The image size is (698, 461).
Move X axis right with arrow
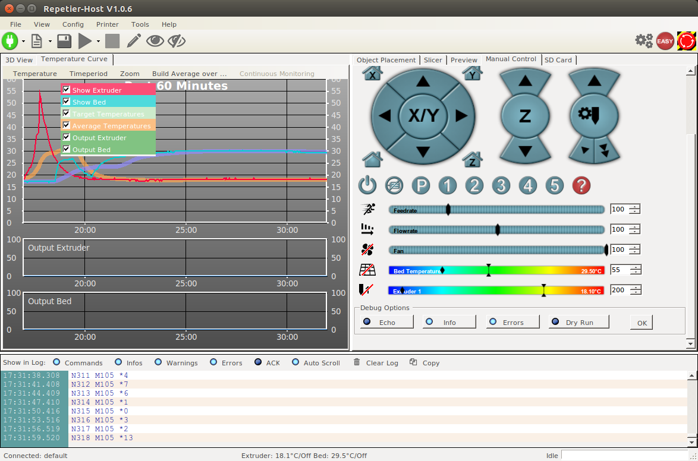pos(461,116)
